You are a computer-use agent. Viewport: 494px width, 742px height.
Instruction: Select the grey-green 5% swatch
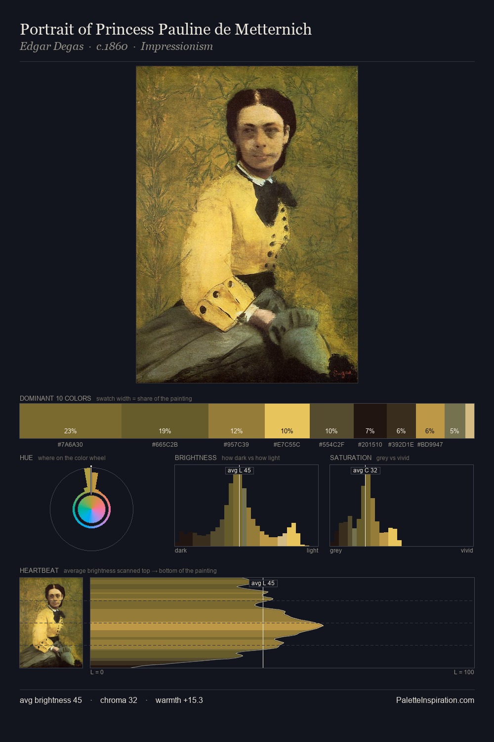(455, 421)
